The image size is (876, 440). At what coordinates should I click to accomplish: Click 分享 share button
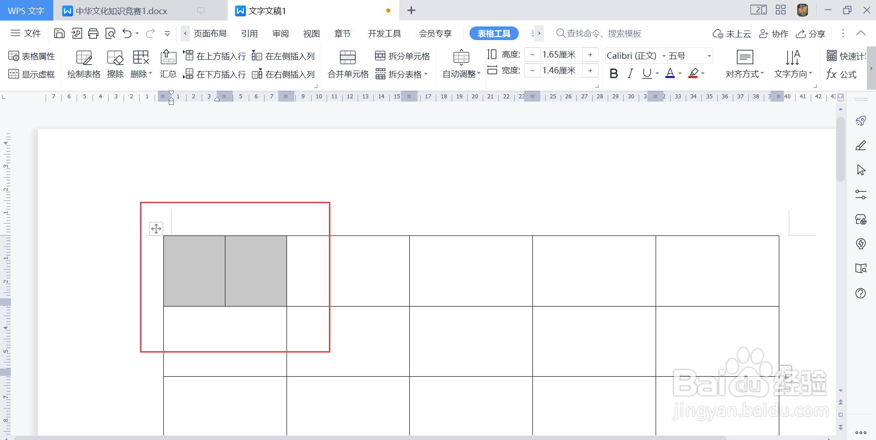pyautogui.click(x=811, y=34)
